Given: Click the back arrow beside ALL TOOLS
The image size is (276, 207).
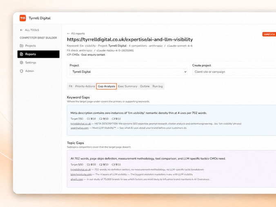Looking at the screenshot, I should (x=21, y=30).
